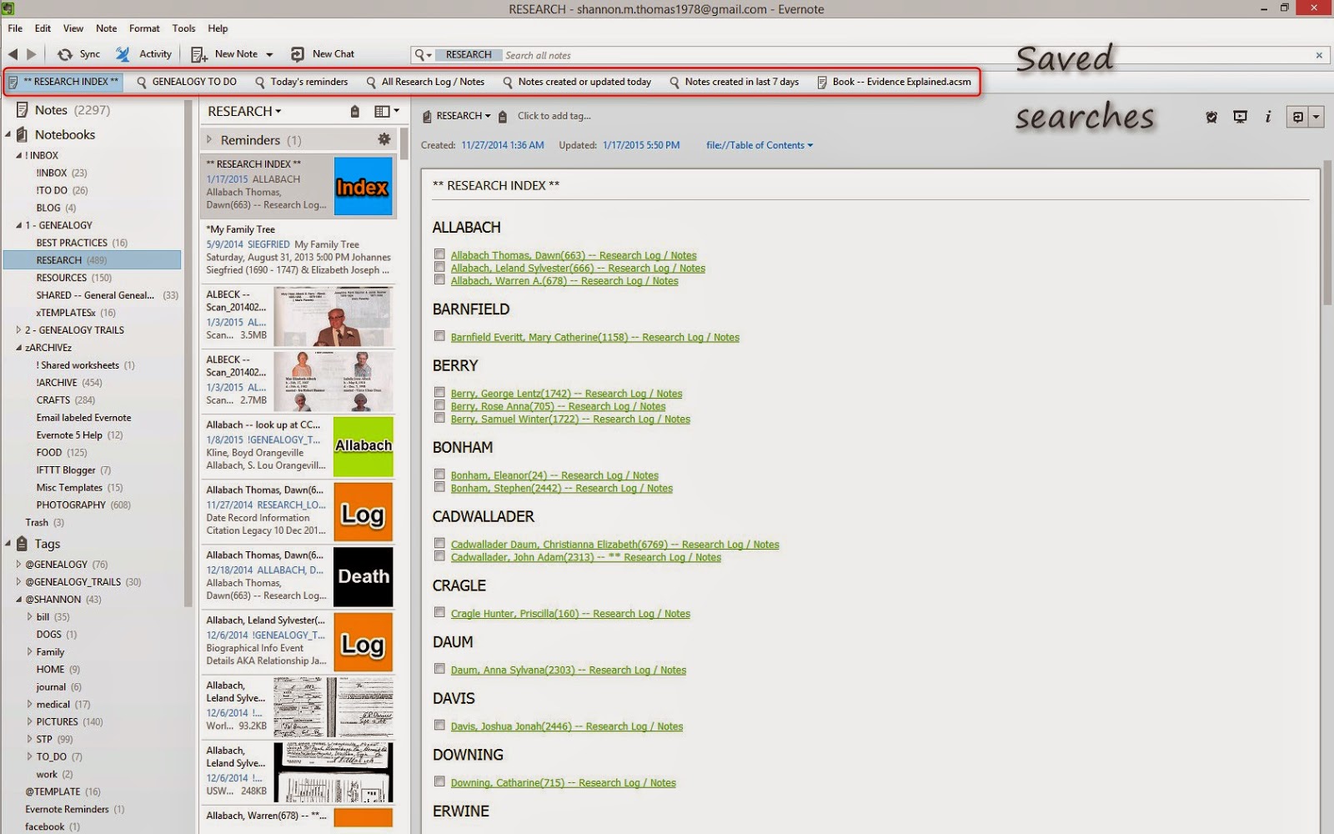Viewport: 1334px width, 834px height.
Task: Go back with the left arrow icon
Action: coord(13,54)
